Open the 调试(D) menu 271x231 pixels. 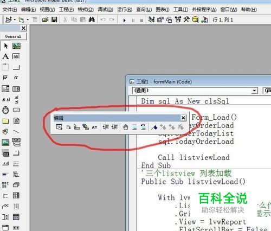tap(105, 9)
